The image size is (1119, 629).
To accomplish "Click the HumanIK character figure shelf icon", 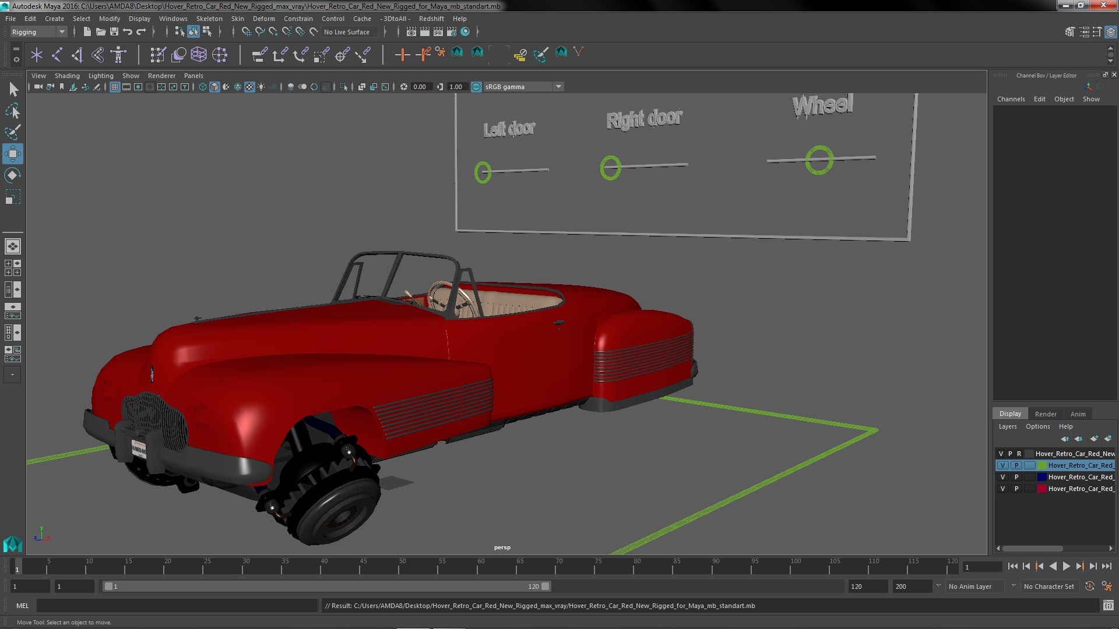I will coord(118,55).
